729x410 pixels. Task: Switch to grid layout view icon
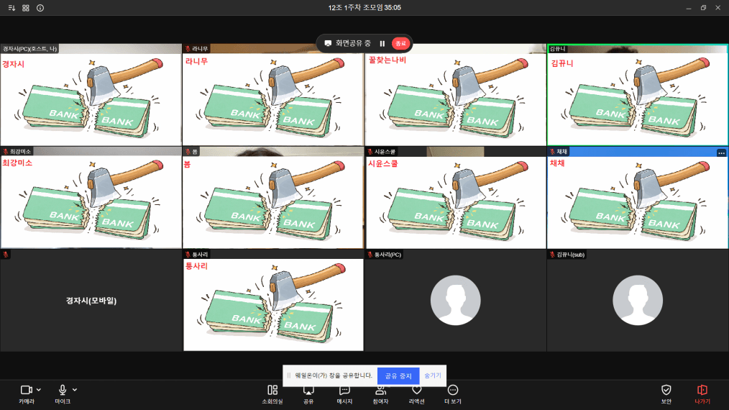(26, 8)
